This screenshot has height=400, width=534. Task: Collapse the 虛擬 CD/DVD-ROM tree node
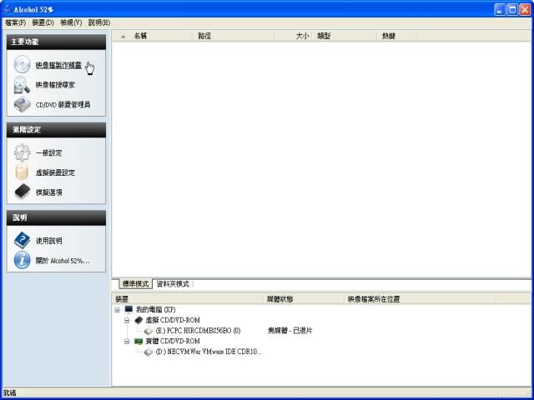pos(128,320)
